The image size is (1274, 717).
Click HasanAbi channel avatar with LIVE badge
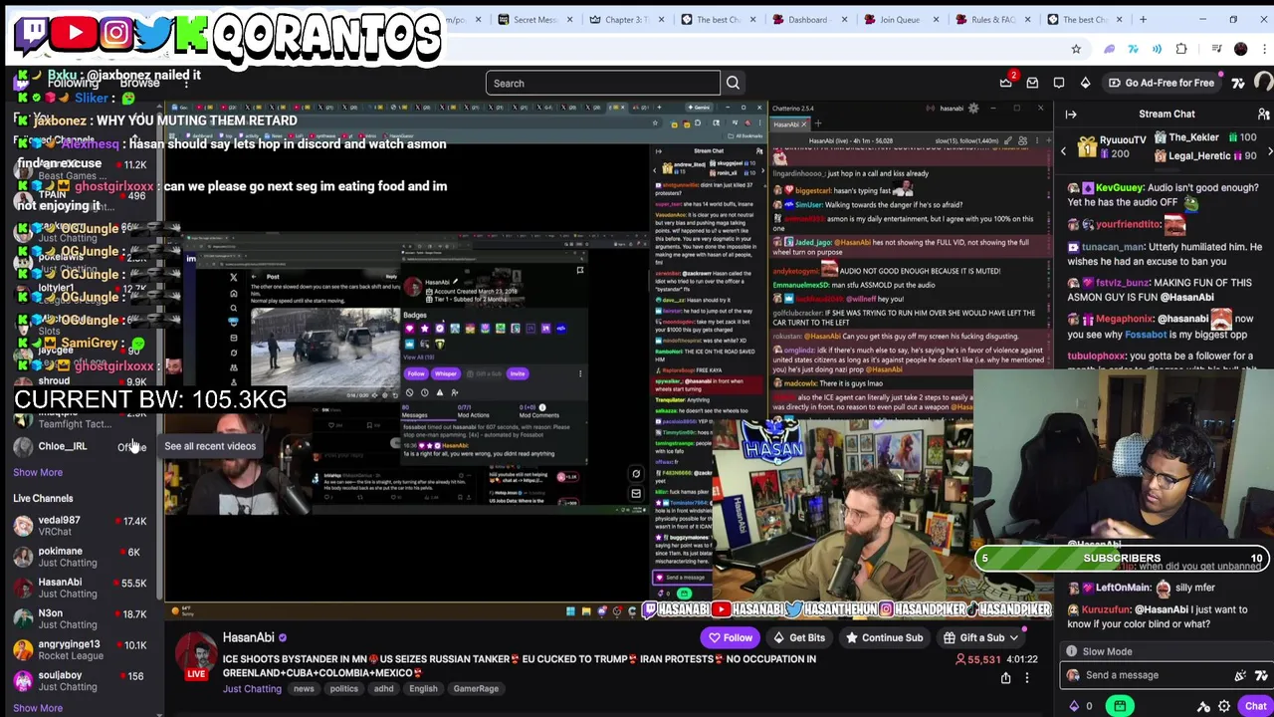pos(197,656)
